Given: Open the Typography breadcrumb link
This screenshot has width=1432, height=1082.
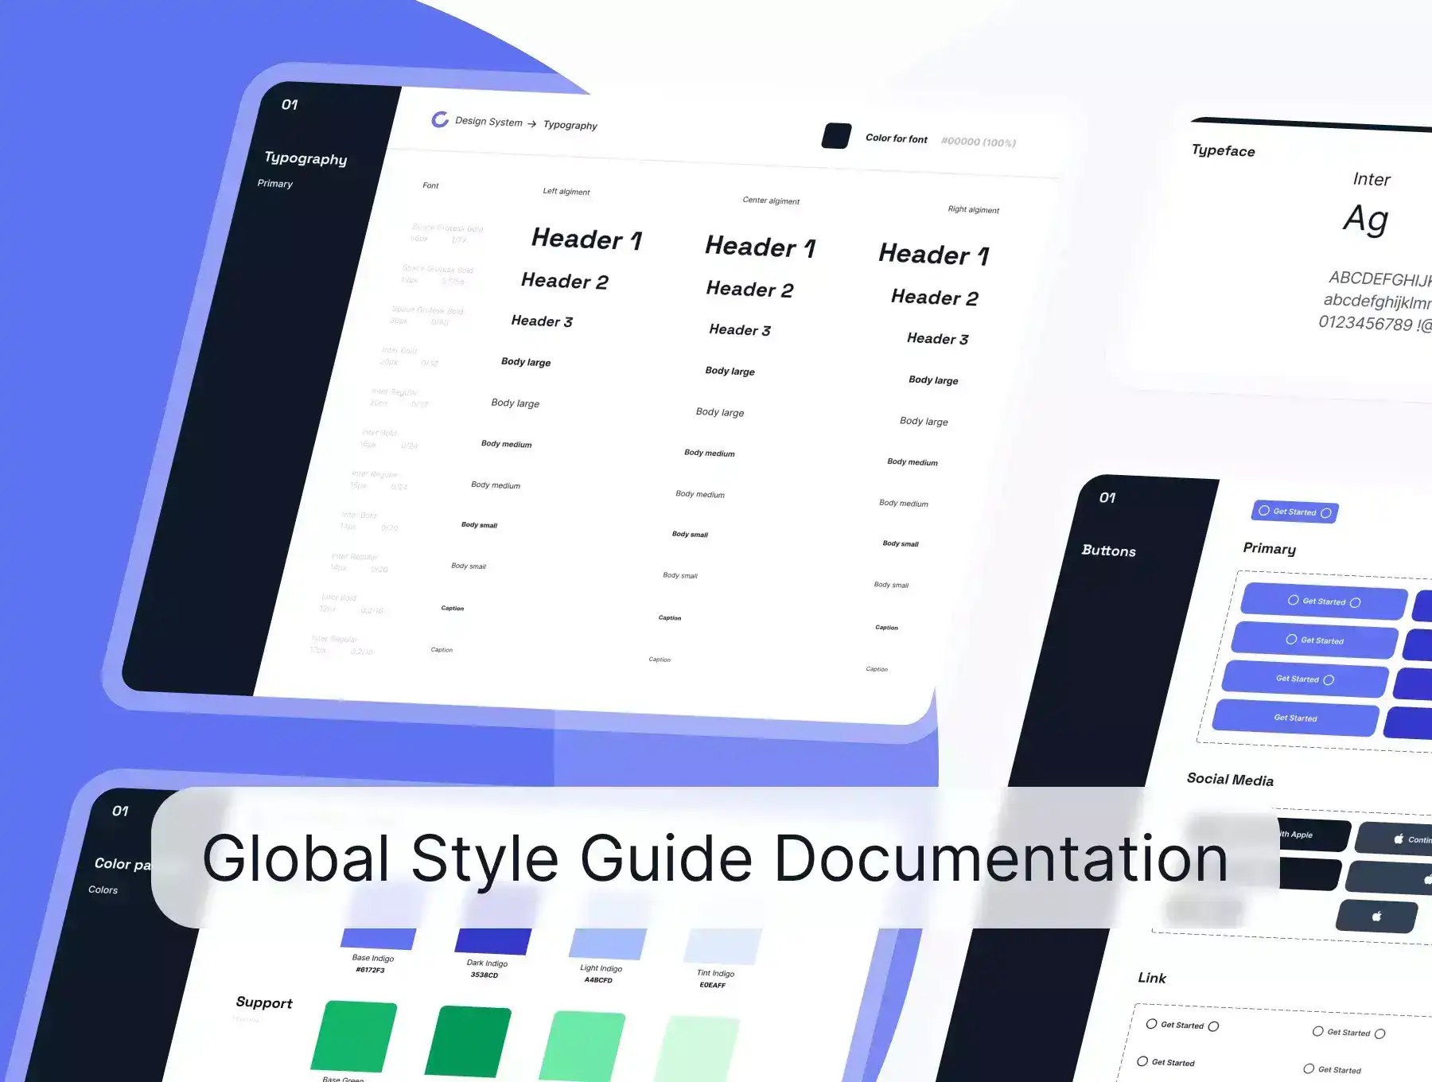Looking at the screenshot, I should [x=570, y=126].
